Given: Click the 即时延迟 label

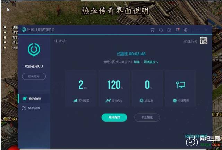Looking at the screenshot, I should [84, 101].
